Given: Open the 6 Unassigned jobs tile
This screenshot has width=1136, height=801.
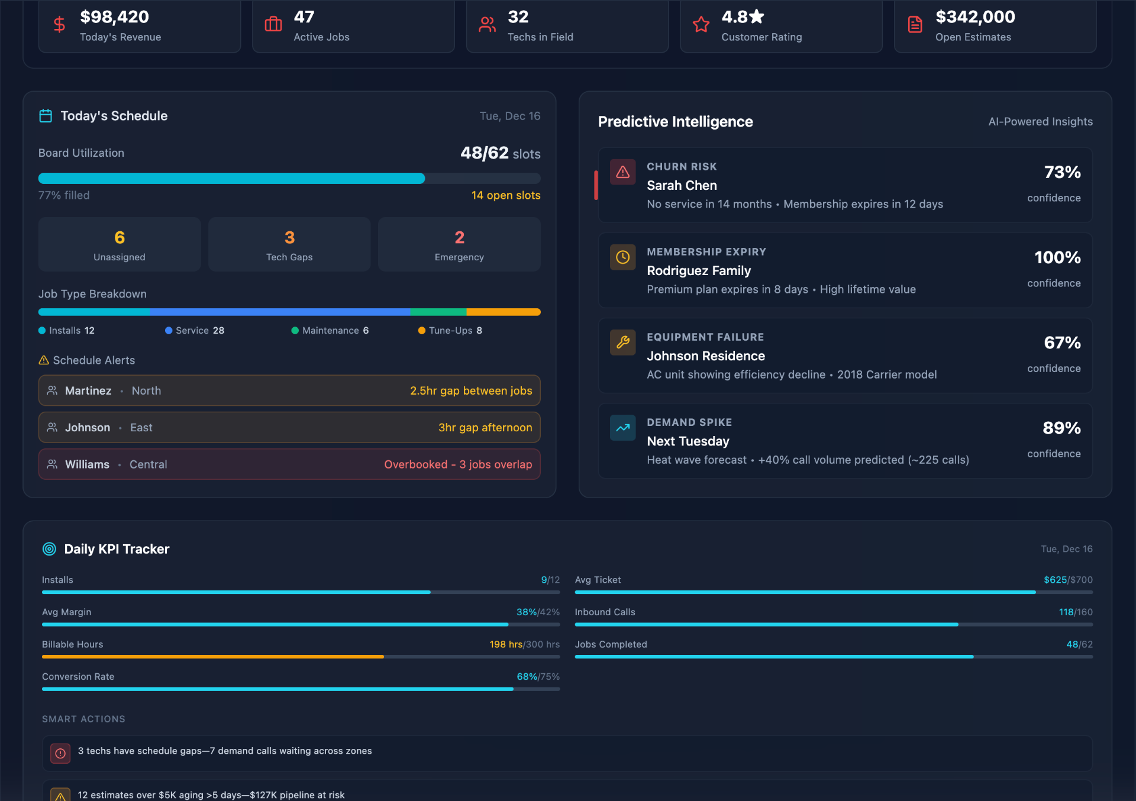Looking at the screenshot, I should pyautogui.click(x=120, y=244).
